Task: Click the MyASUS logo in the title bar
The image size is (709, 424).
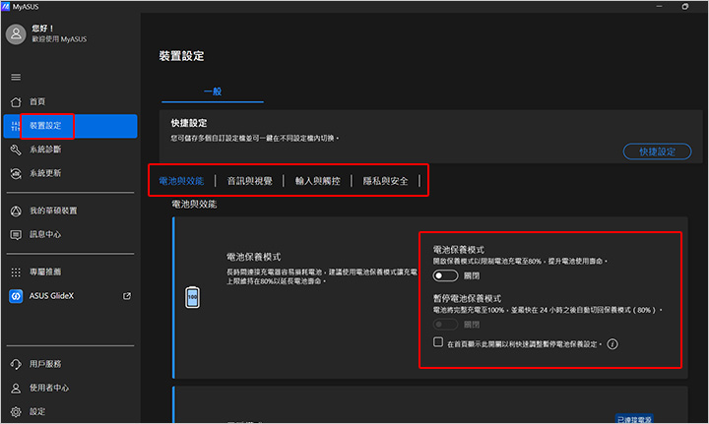Action: pyautogui.click(x=6, y=6)
